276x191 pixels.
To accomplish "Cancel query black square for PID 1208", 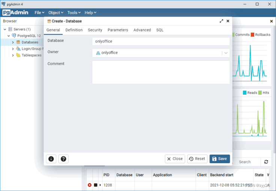I will [x=96, y=185].
